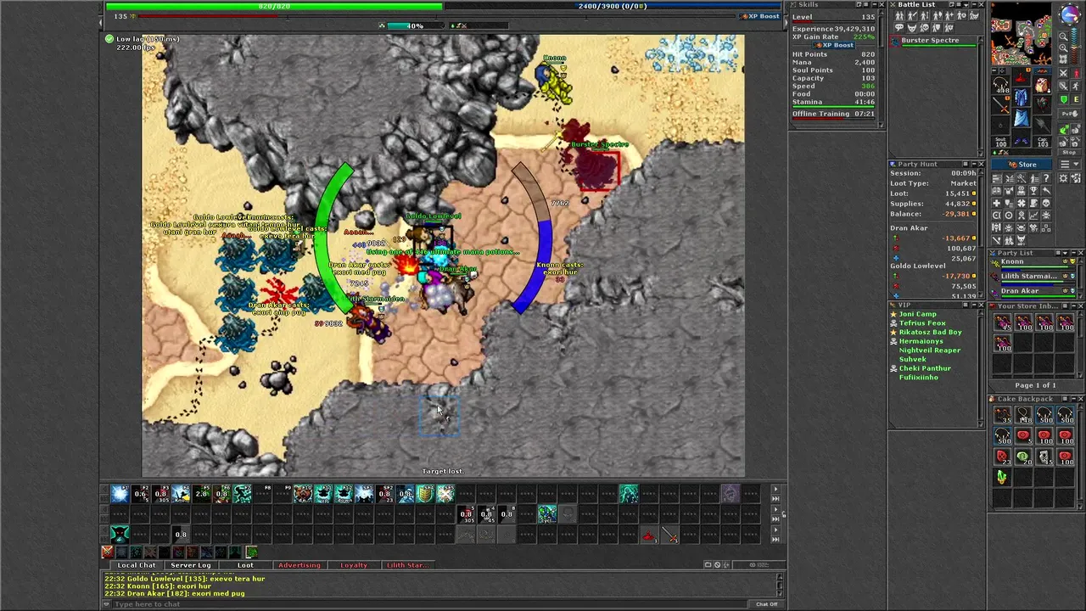Use the red potion hotkey in the bottom action bar
1086x611 pixels.
(648, 535)
